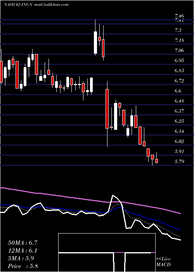The image size is (194, 272).
Task: Click the 7.3 price axis label
Action: click(178, 30)
